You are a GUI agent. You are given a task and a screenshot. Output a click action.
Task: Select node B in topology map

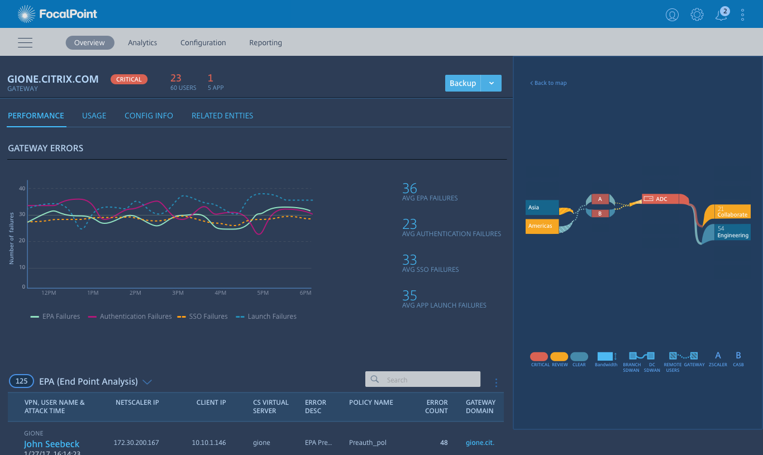[x=600, y=213]
